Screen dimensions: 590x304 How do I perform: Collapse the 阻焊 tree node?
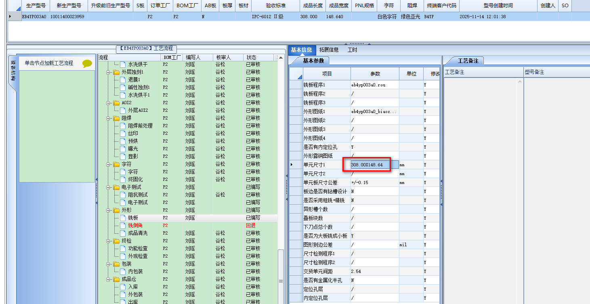click(x=108, y=118)
